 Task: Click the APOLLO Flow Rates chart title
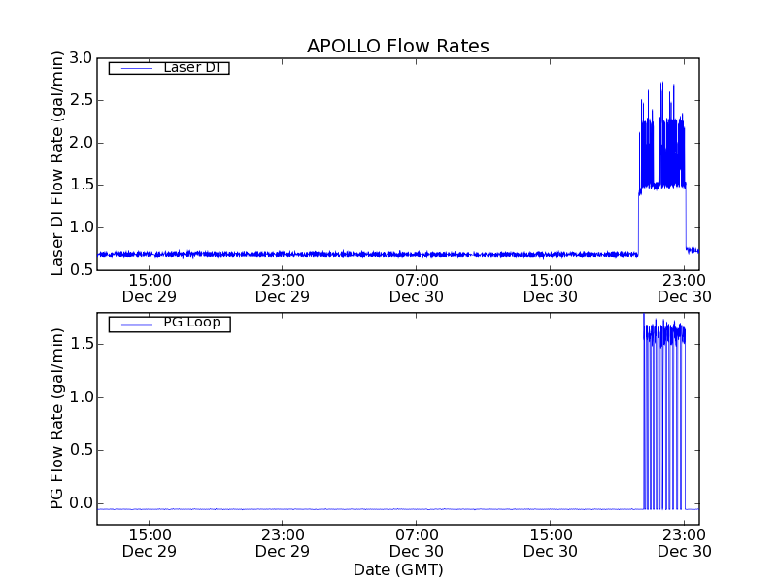point(397,46)
